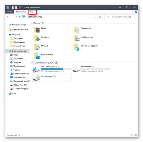
Task: Switch to details view in status bar
Action: point(132,135)
